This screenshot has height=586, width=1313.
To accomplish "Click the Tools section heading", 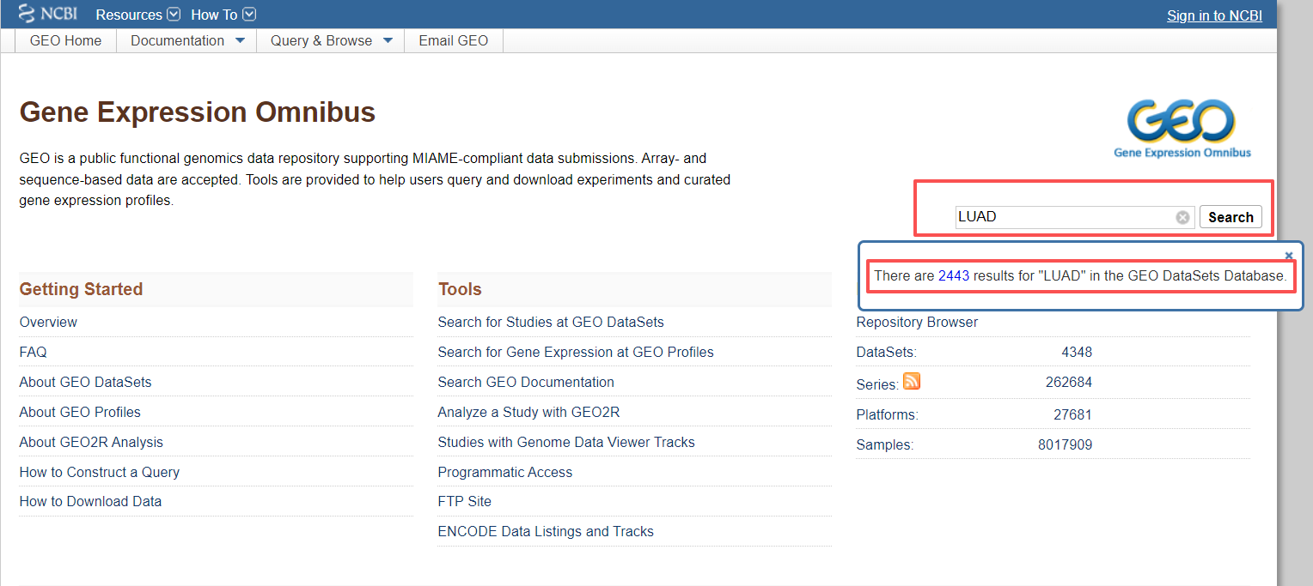I will coord(460,289).
